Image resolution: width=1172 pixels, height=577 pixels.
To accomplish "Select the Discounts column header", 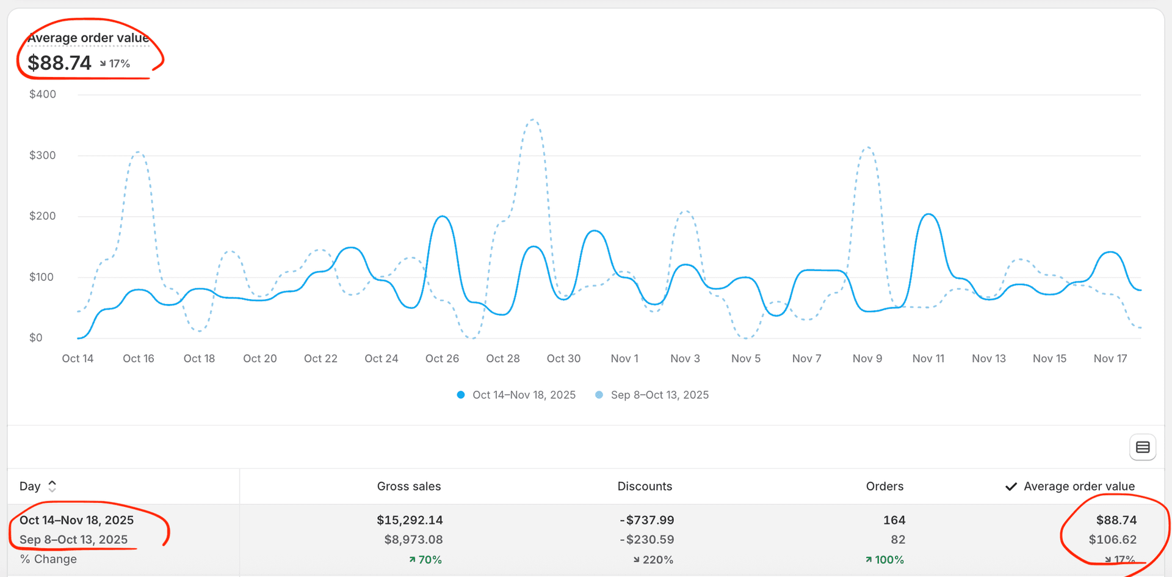I will click(645, 486).
